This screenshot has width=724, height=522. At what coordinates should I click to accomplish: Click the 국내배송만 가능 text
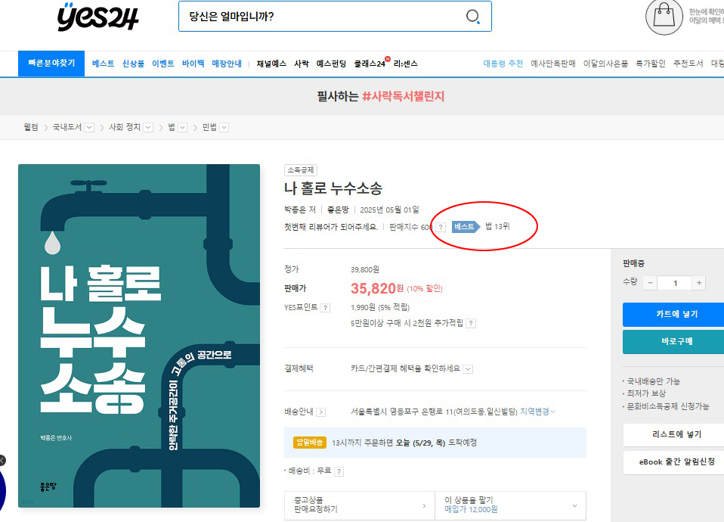click(654, 381)
